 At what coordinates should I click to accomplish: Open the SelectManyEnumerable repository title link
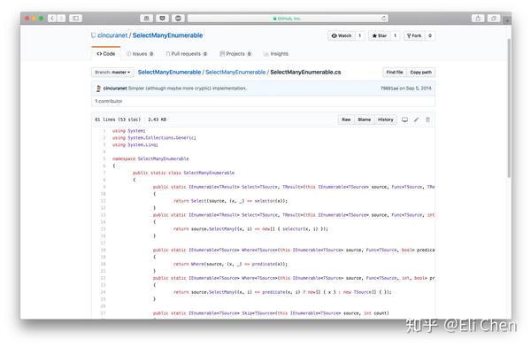[x=167, y=35]
